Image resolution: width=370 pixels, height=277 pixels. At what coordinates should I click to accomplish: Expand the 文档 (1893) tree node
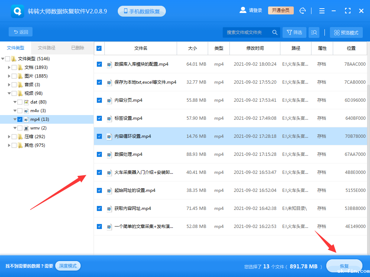click(x=9, y=67)
